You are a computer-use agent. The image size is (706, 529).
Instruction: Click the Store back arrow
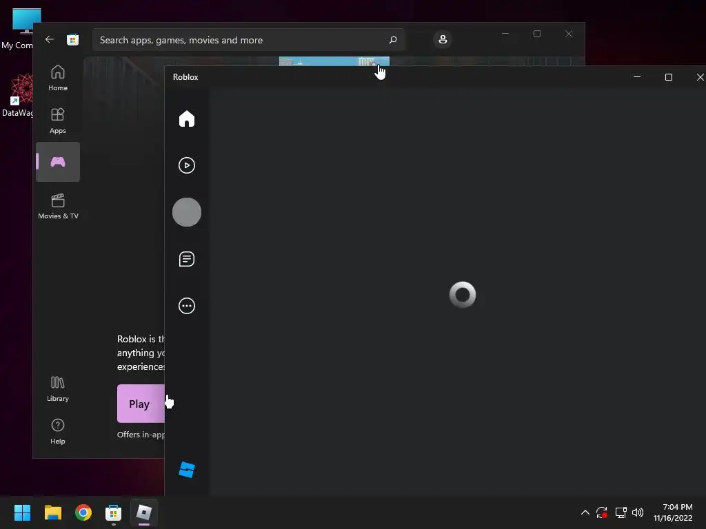50,39
